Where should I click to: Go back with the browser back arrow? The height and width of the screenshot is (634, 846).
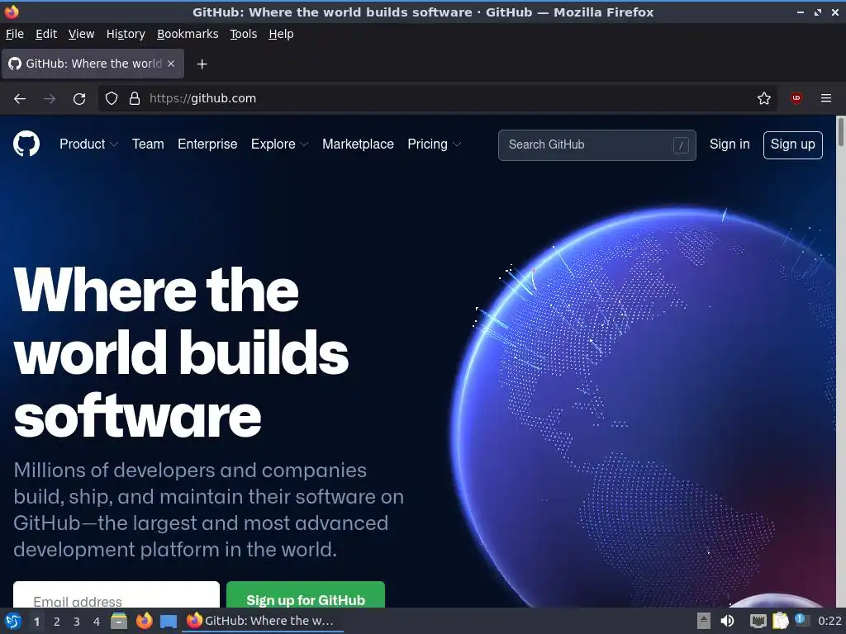[20, 99]
